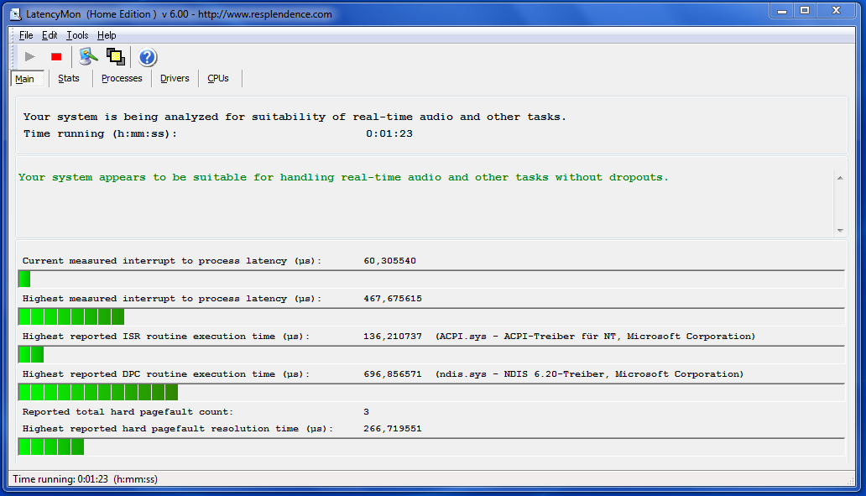Open the Help menu
This screenshot has width=866, height=496.
107,35
